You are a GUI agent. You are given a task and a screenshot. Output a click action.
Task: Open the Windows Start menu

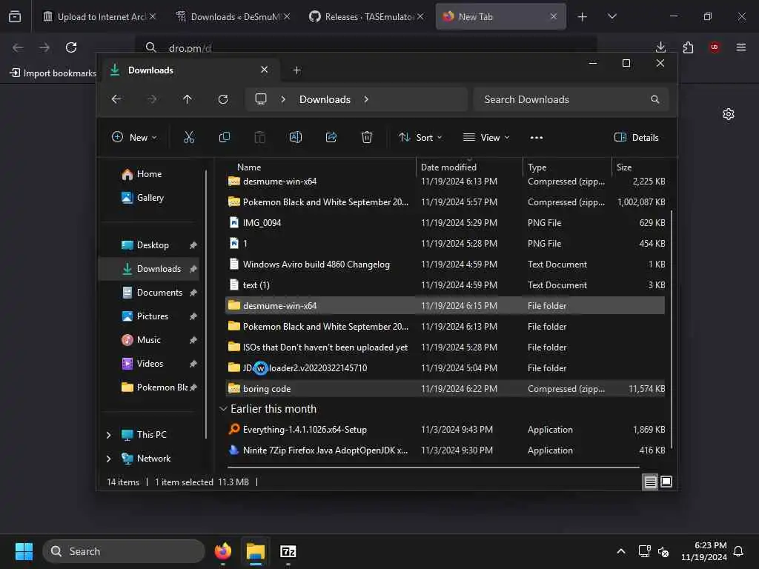(24, 551)
